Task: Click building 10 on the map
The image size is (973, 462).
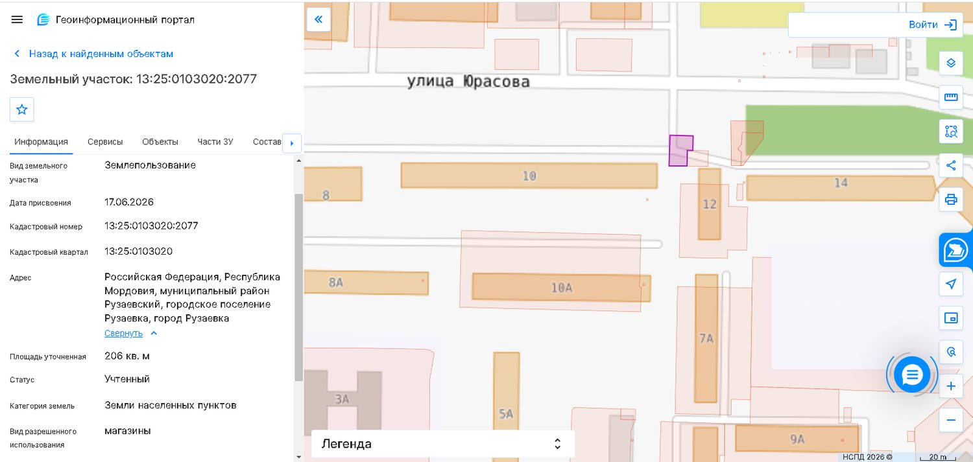Action: (x=529, y=176)
